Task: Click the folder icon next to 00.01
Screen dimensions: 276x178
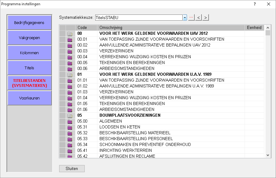Action: click(69, 39)
